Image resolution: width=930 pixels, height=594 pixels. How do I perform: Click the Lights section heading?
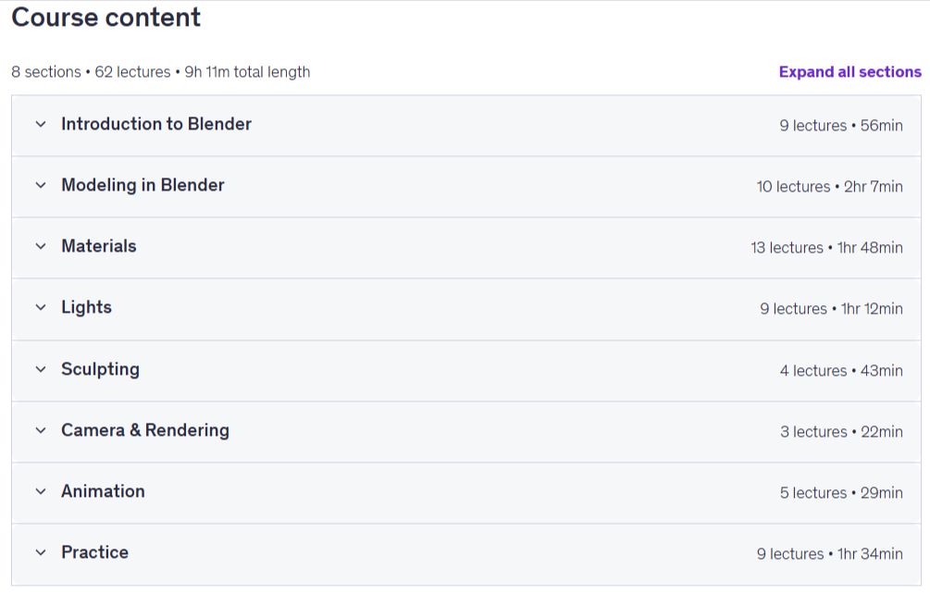point(86,307)
